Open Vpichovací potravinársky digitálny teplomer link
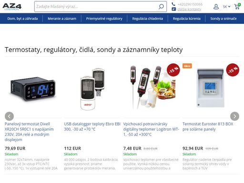Screen dimensions: 244x183 [151, 129]
